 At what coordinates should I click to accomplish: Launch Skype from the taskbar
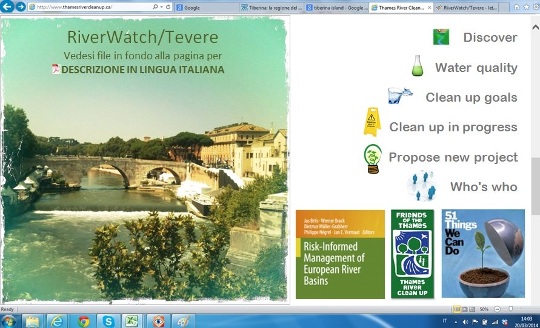click(108, 320)
